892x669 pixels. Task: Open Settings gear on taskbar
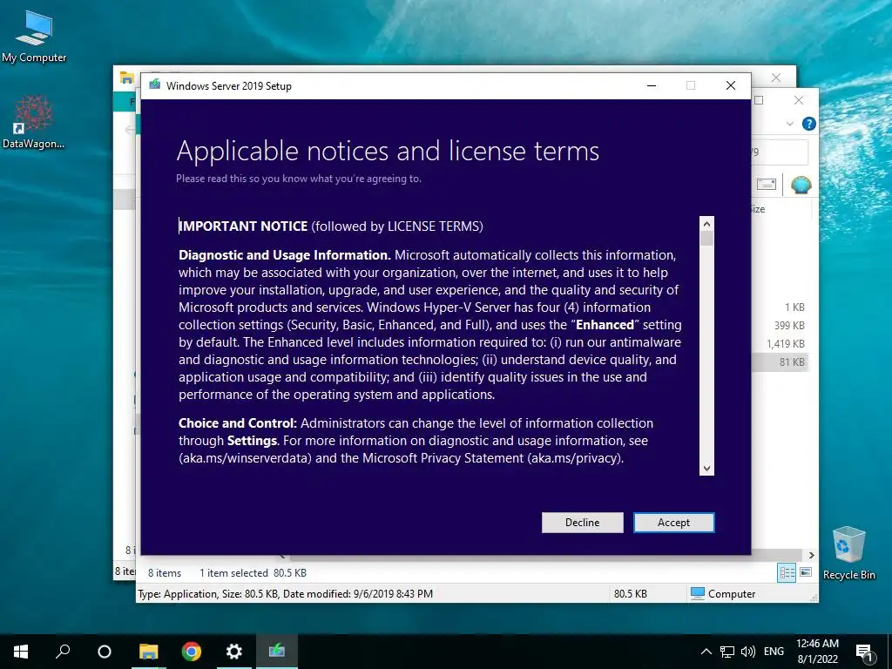[x=233, y=652]
